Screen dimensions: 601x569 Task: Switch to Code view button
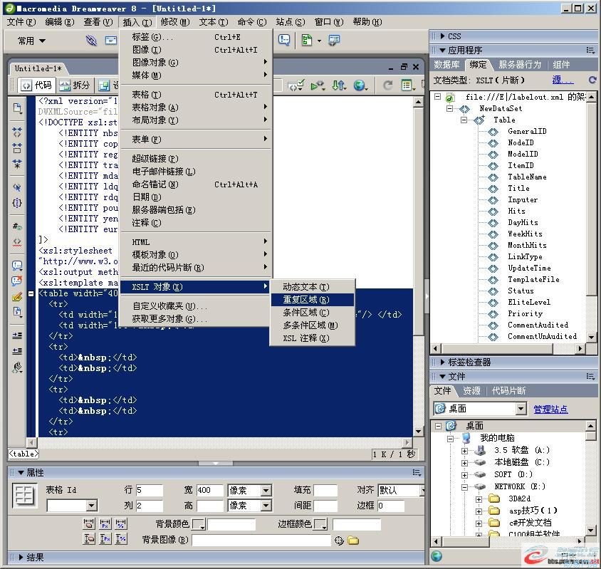click(36, 85)
